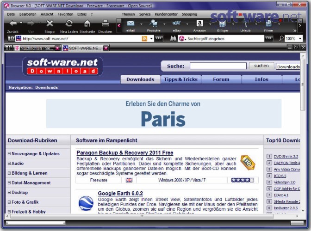Click the Vor forward arrow button
Image resolution: width=311 pixels, height=231 pixels.
click(x=31, y=24)
